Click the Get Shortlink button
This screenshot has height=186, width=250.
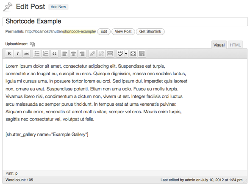(x=150, y=32)
